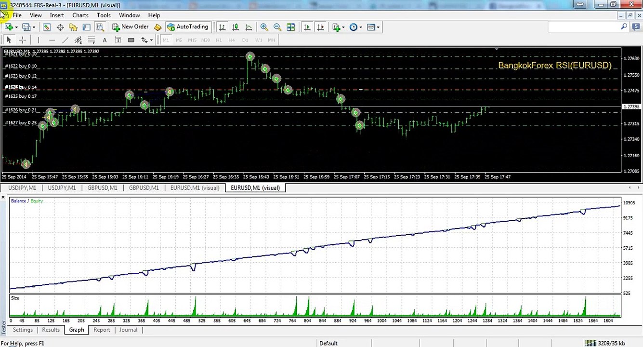643x347 pixels.
Task: Select the crosshair tool
Action: 22,40
